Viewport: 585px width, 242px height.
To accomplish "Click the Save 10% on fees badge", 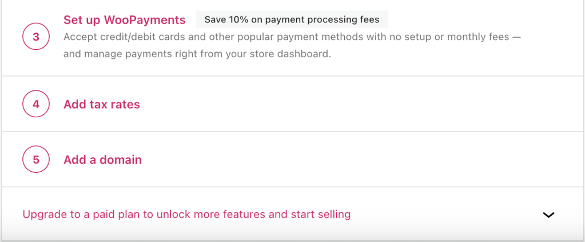I will (292, 20).
